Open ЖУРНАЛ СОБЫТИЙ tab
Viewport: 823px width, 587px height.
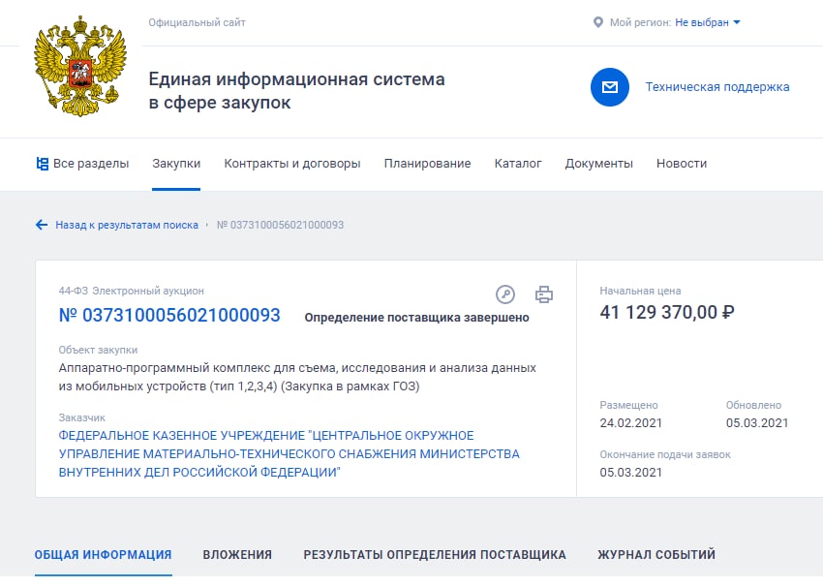[x=656, y=554]
